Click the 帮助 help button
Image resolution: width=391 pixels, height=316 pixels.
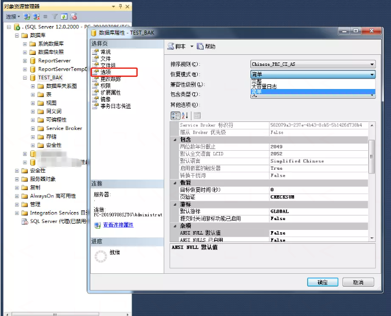(x=206, y=46)
